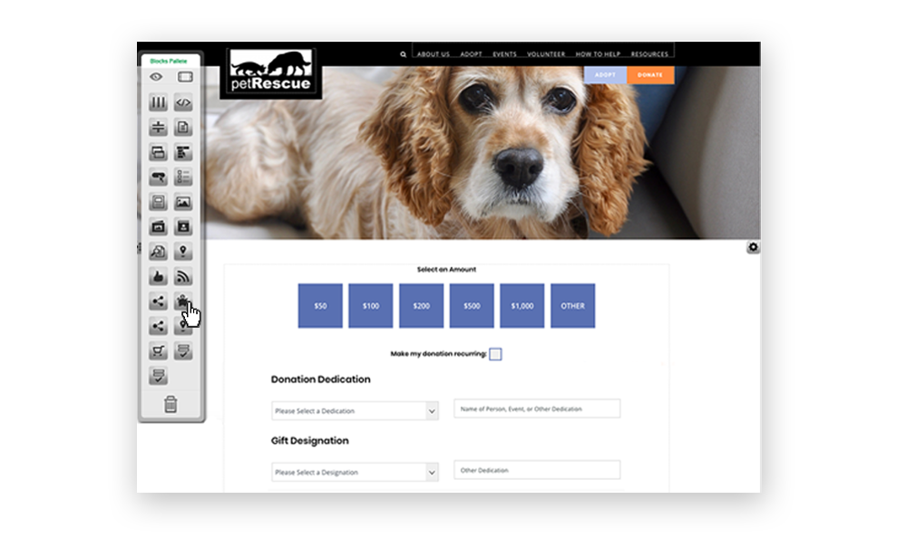Select the $100 donation amount
The width and height of the screenshot is (907, 557).
pyautogui.click(x=370, y=306)
